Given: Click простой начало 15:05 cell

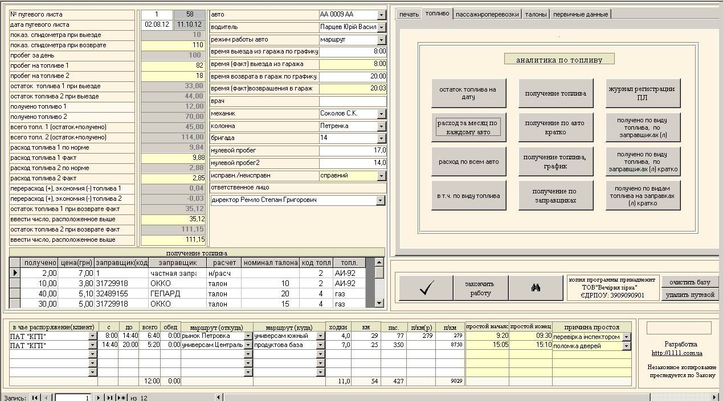Looking at the screenshot, I should (x=487, y=346).
